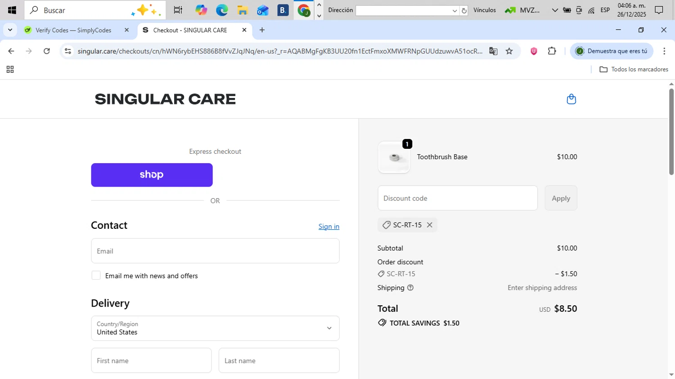Open the apps grid in bookmarks bar
The width and height of the screenshot is (675, 379).
(x=10, y=70)
